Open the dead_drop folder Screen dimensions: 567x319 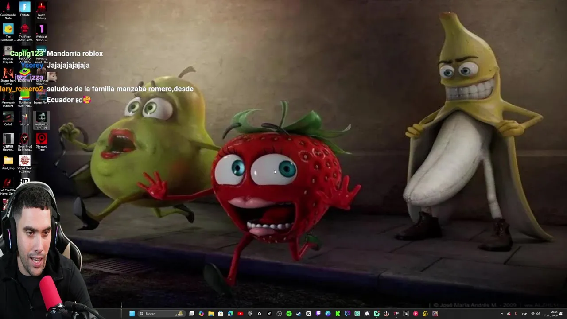tap(8, 163)
